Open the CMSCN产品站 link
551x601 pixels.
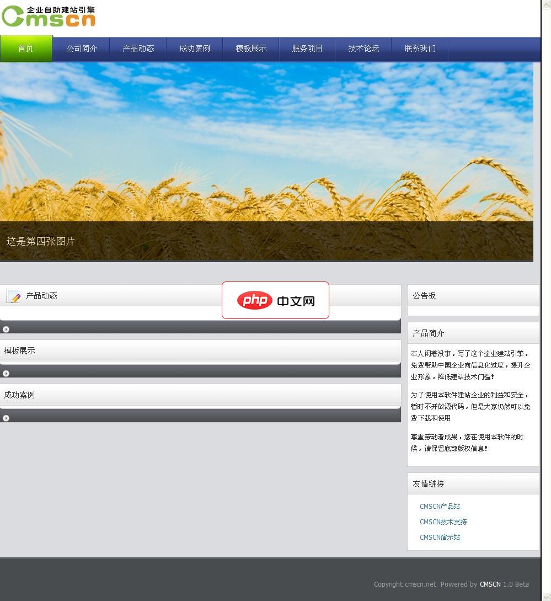(440, 506)
